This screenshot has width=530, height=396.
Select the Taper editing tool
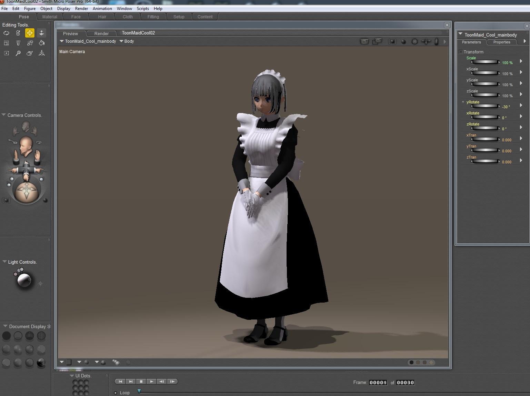(18, 43)
